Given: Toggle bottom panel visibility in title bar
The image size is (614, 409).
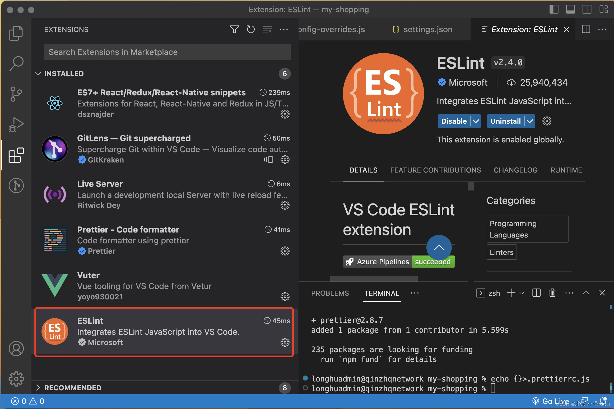Looking at the screenshot, I should [570, 10].
